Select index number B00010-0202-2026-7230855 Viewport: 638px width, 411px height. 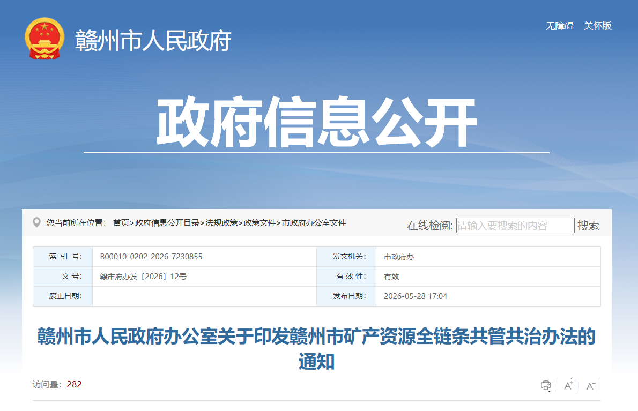click(151, 257)
